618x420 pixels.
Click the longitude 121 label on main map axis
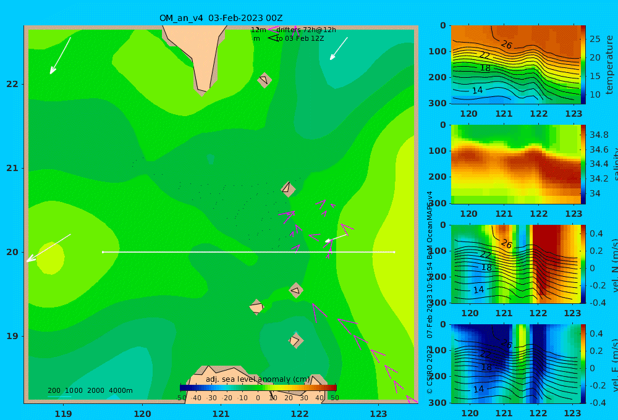coord(221,414)
